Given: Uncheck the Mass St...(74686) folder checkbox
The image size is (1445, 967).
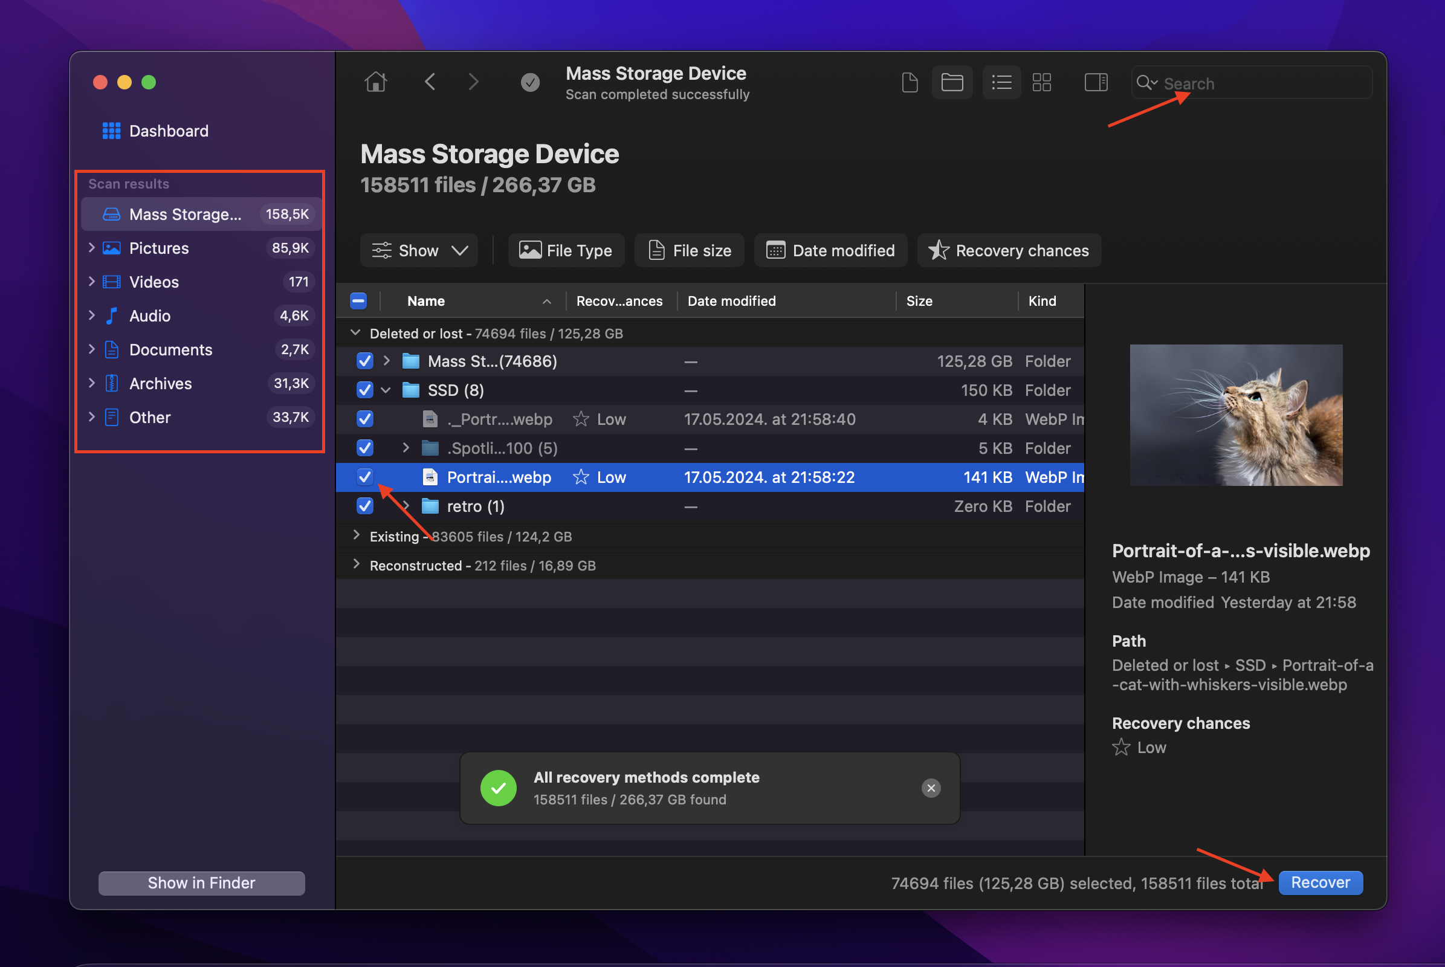Looking at the screenshot, I should (365, 361).
